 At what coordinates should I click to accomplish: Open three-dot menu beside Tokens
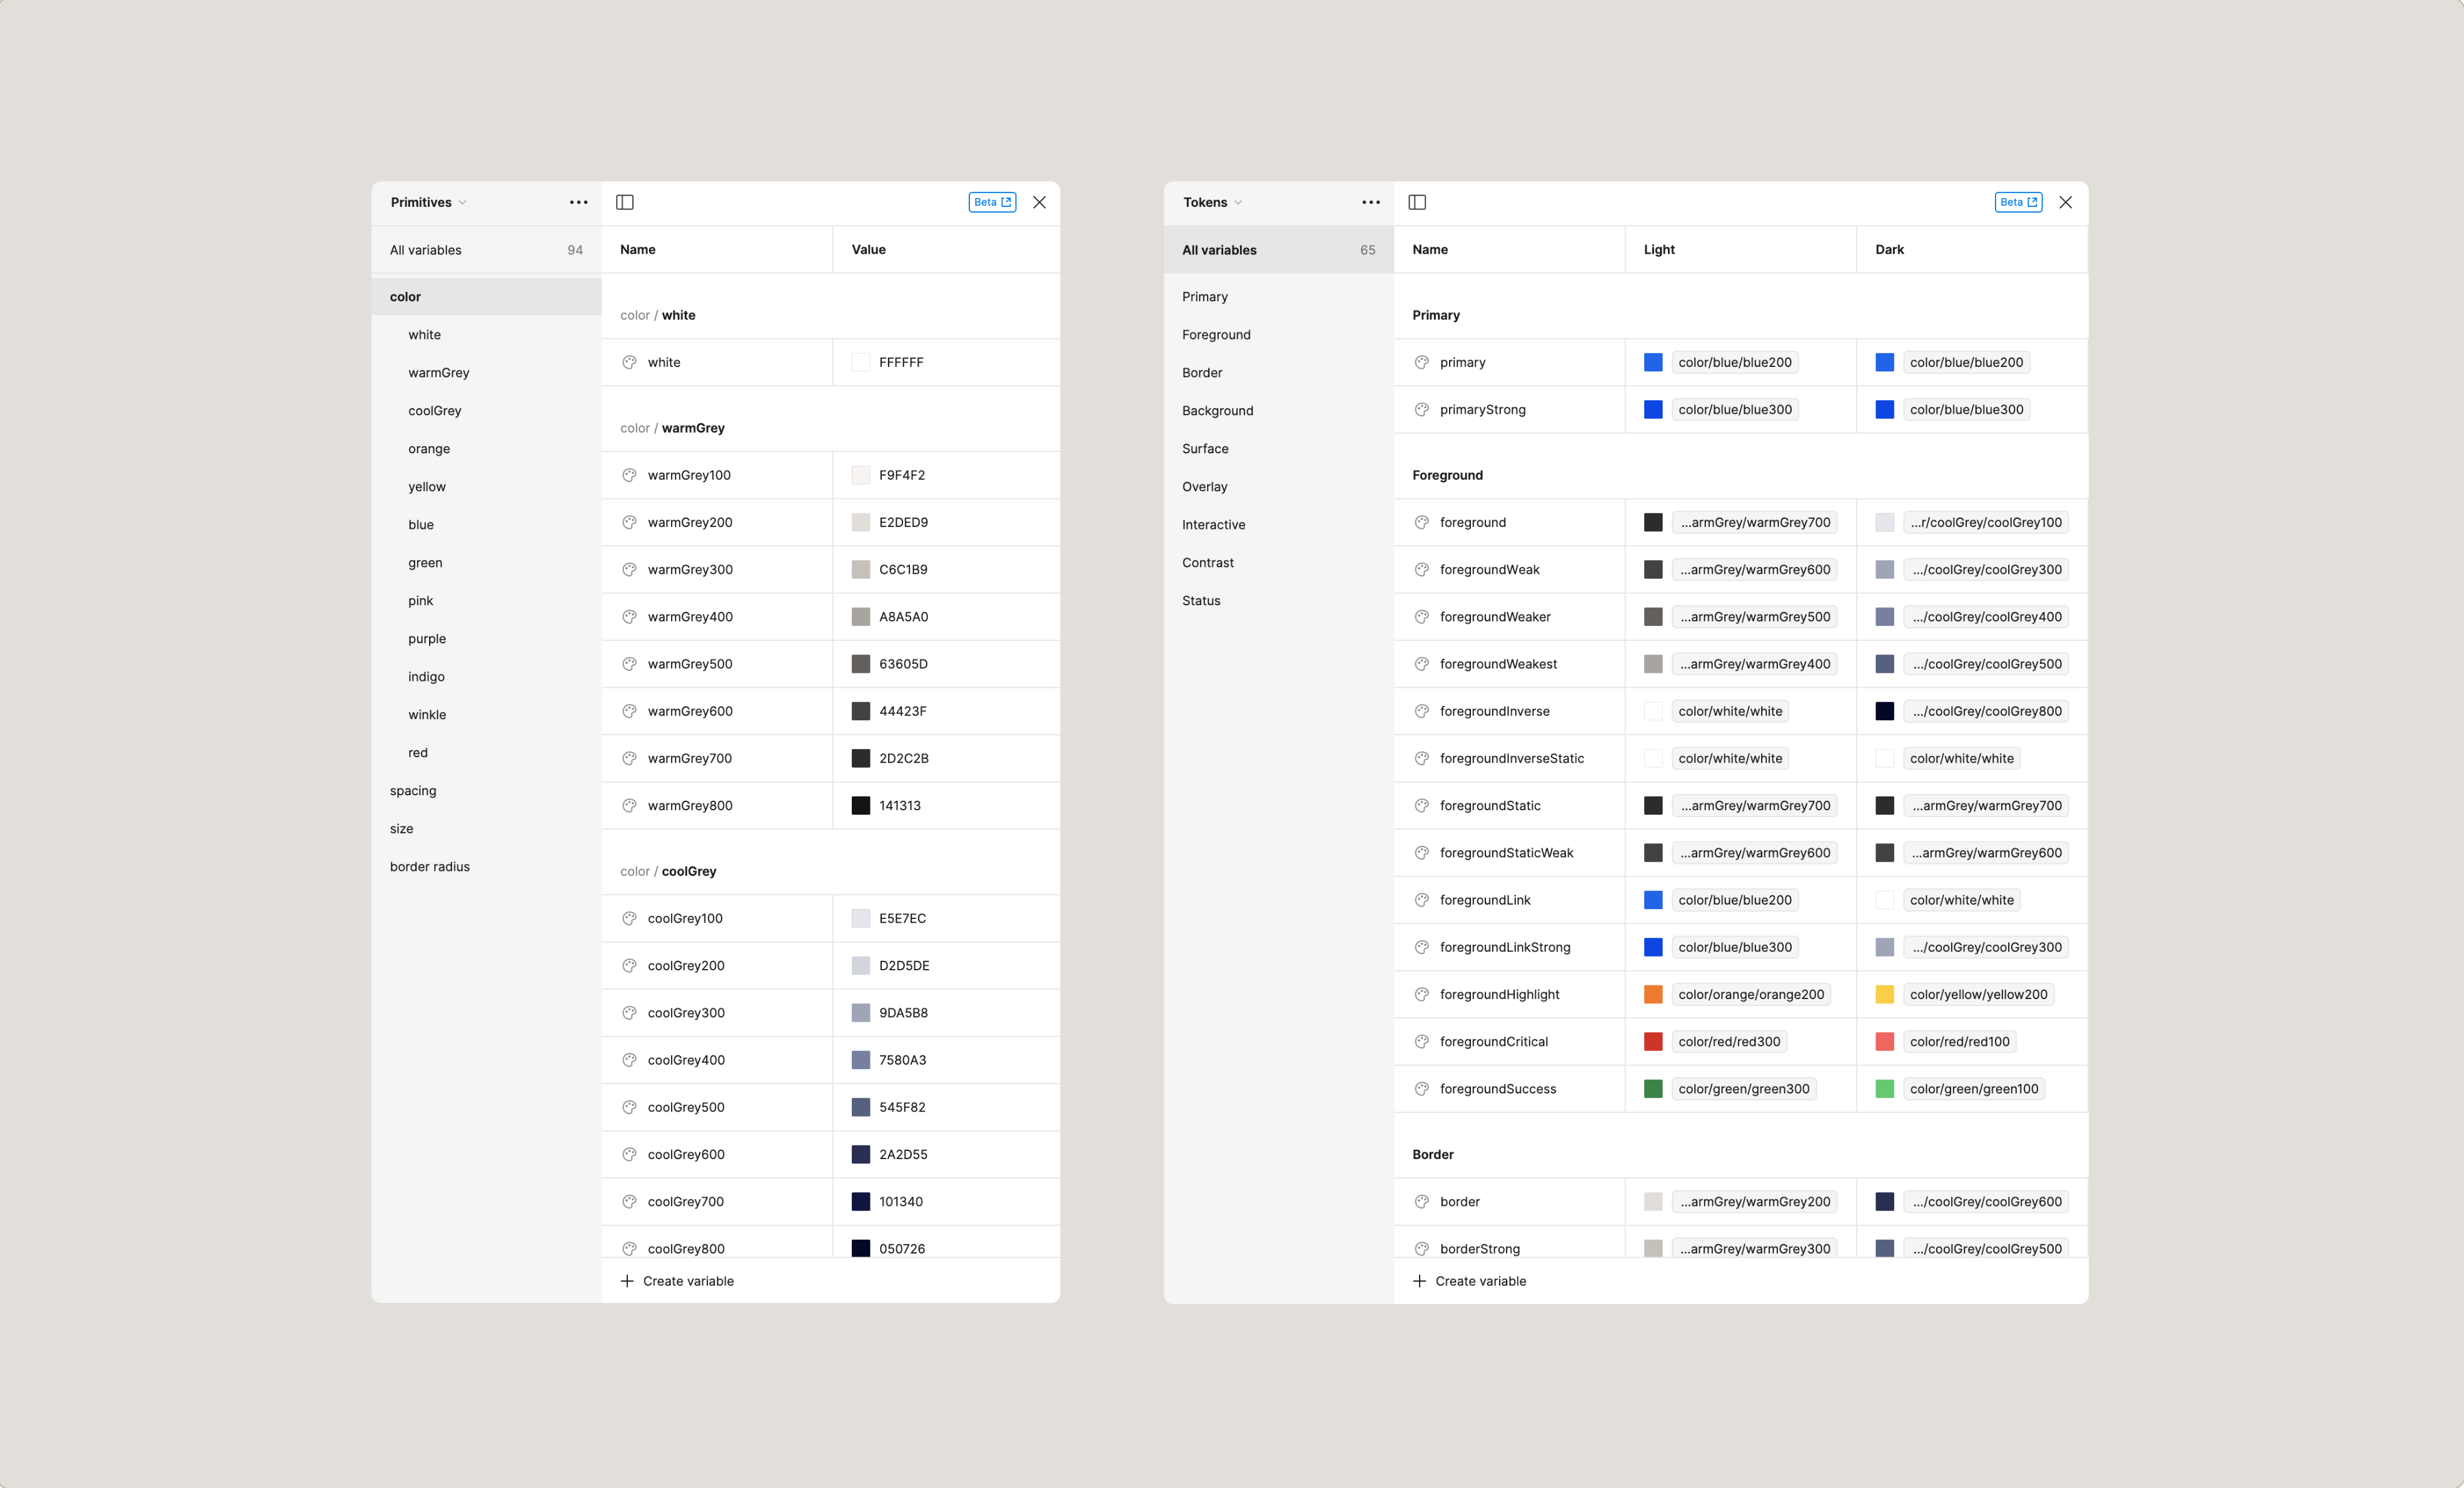[x=1370, y=202]
